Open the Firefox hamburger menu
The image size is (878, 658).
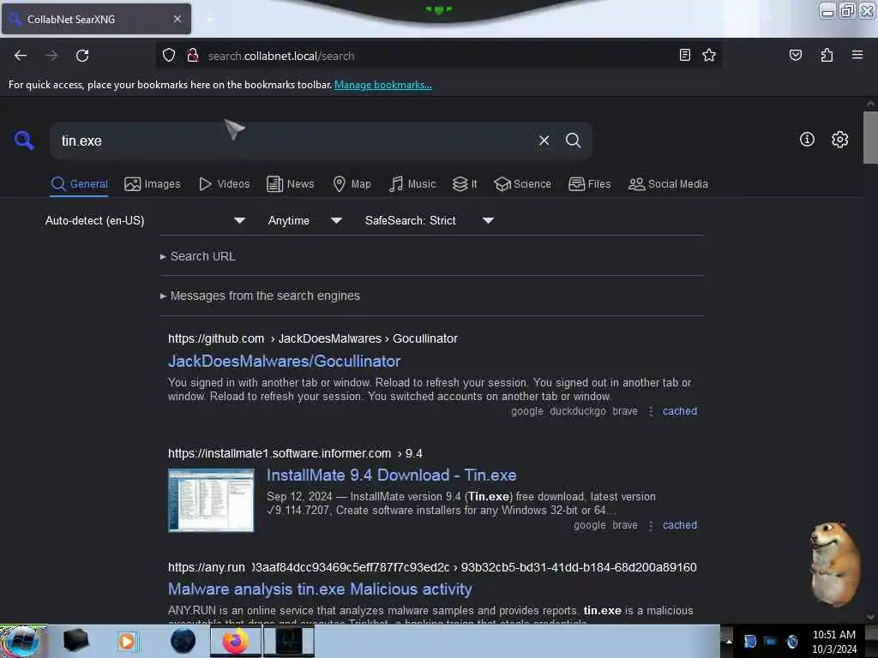857,55
